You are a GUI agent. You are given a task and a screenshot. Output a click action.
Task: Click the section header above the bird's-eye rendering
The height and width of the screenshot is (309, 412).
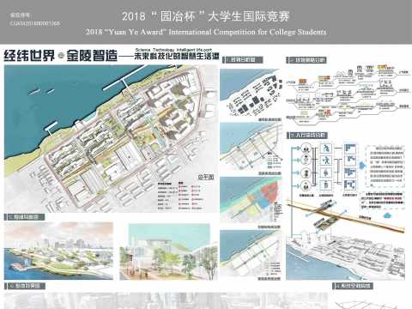coord(24,217)
